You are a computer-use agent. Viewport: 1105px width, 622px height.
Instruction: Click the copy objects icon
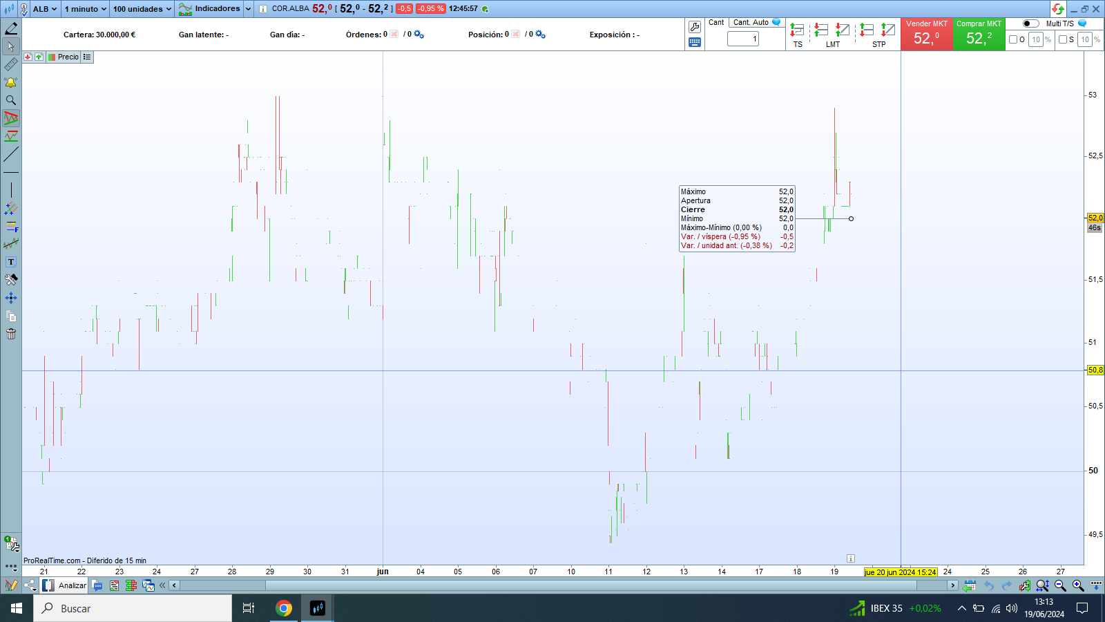11,316
